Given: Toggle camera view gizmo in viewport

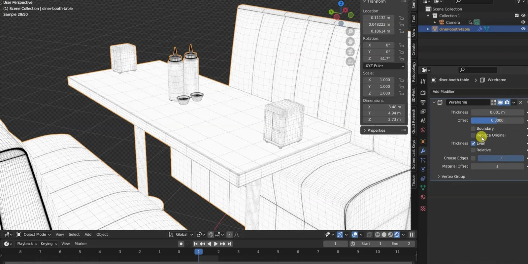Looking at the screenshot, I should click(350, 52).
